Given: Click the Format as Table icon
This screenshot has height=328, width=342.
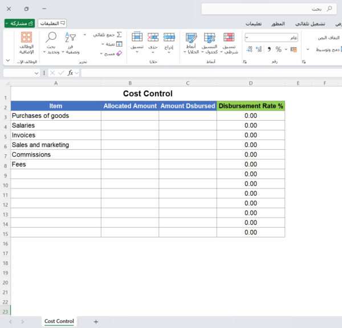Looking at the screenshot, I should click(x=210, y=38).
